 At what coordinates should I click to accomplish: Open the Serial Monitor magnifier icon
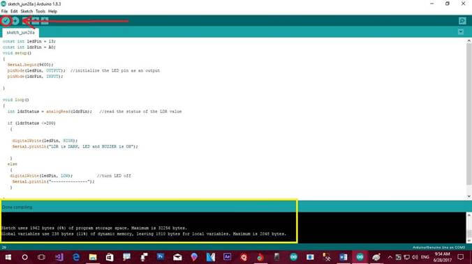point(462,21)
